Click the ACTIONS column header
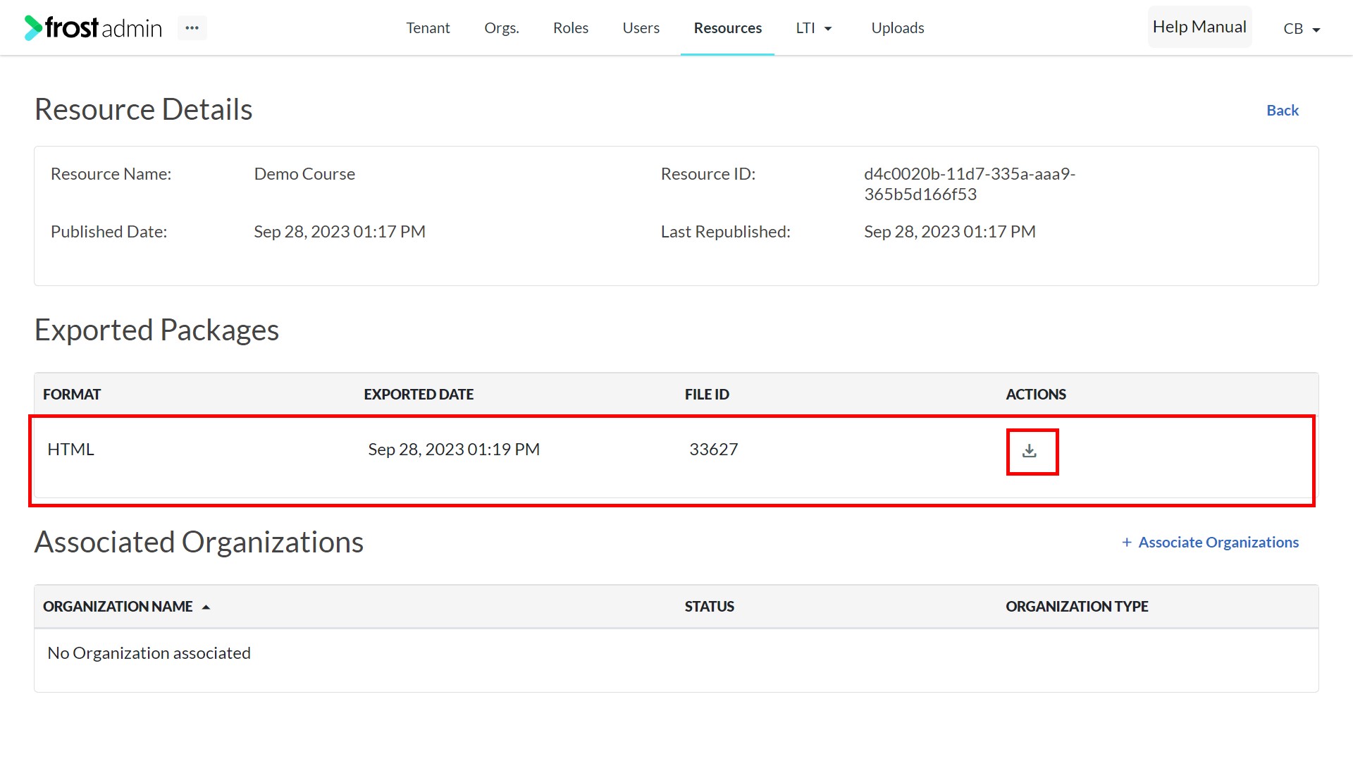 (x=1036, y=395)
